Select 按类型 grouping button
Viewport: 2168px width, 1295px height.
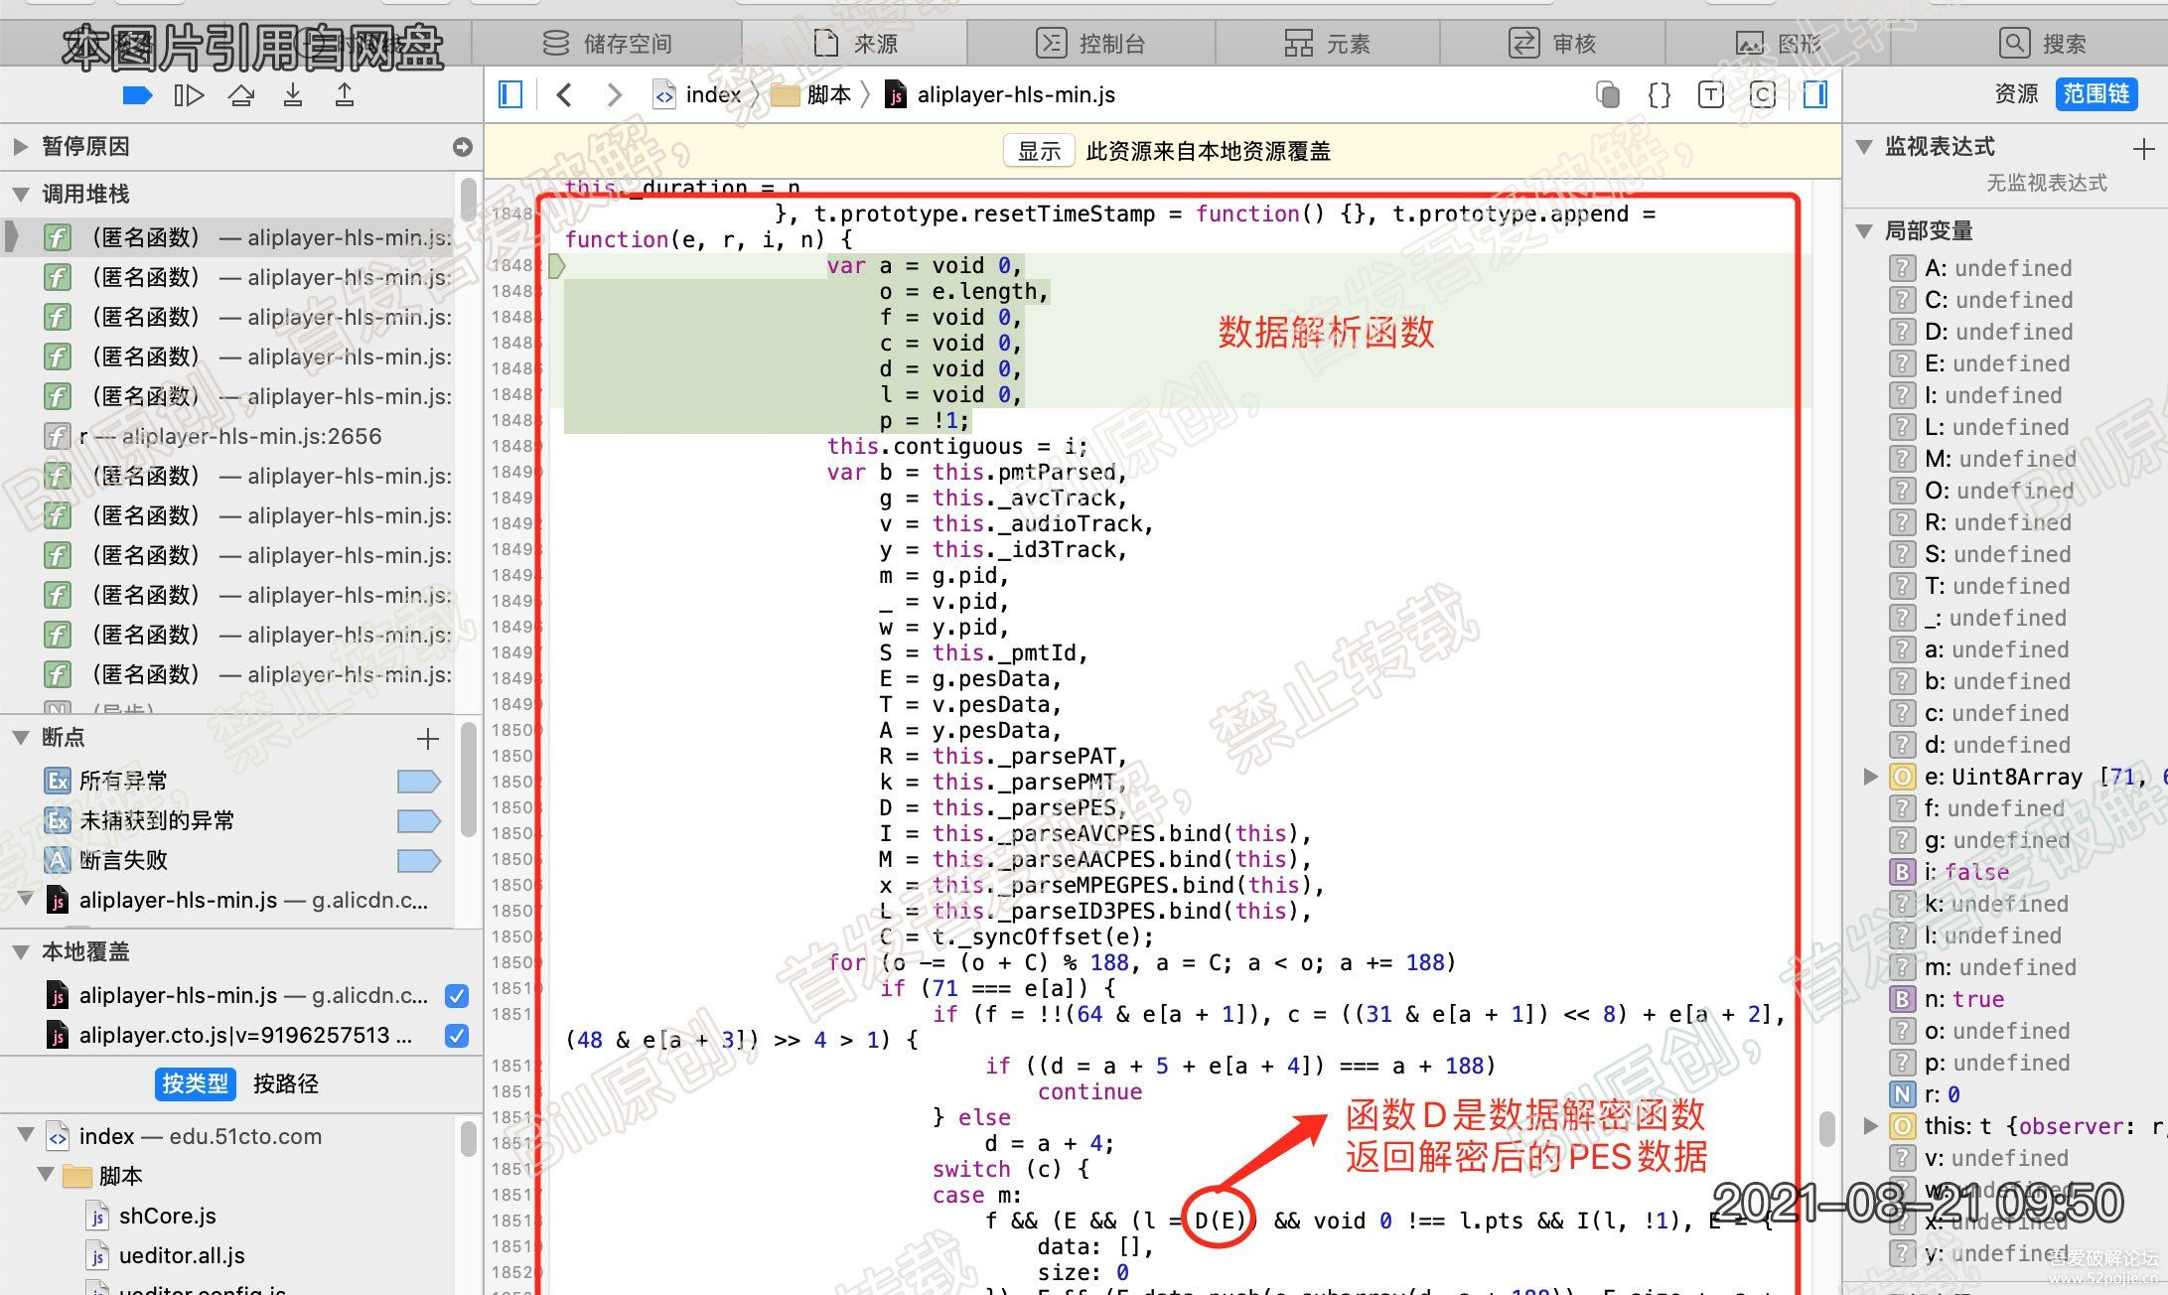[x=196, y=1083]
